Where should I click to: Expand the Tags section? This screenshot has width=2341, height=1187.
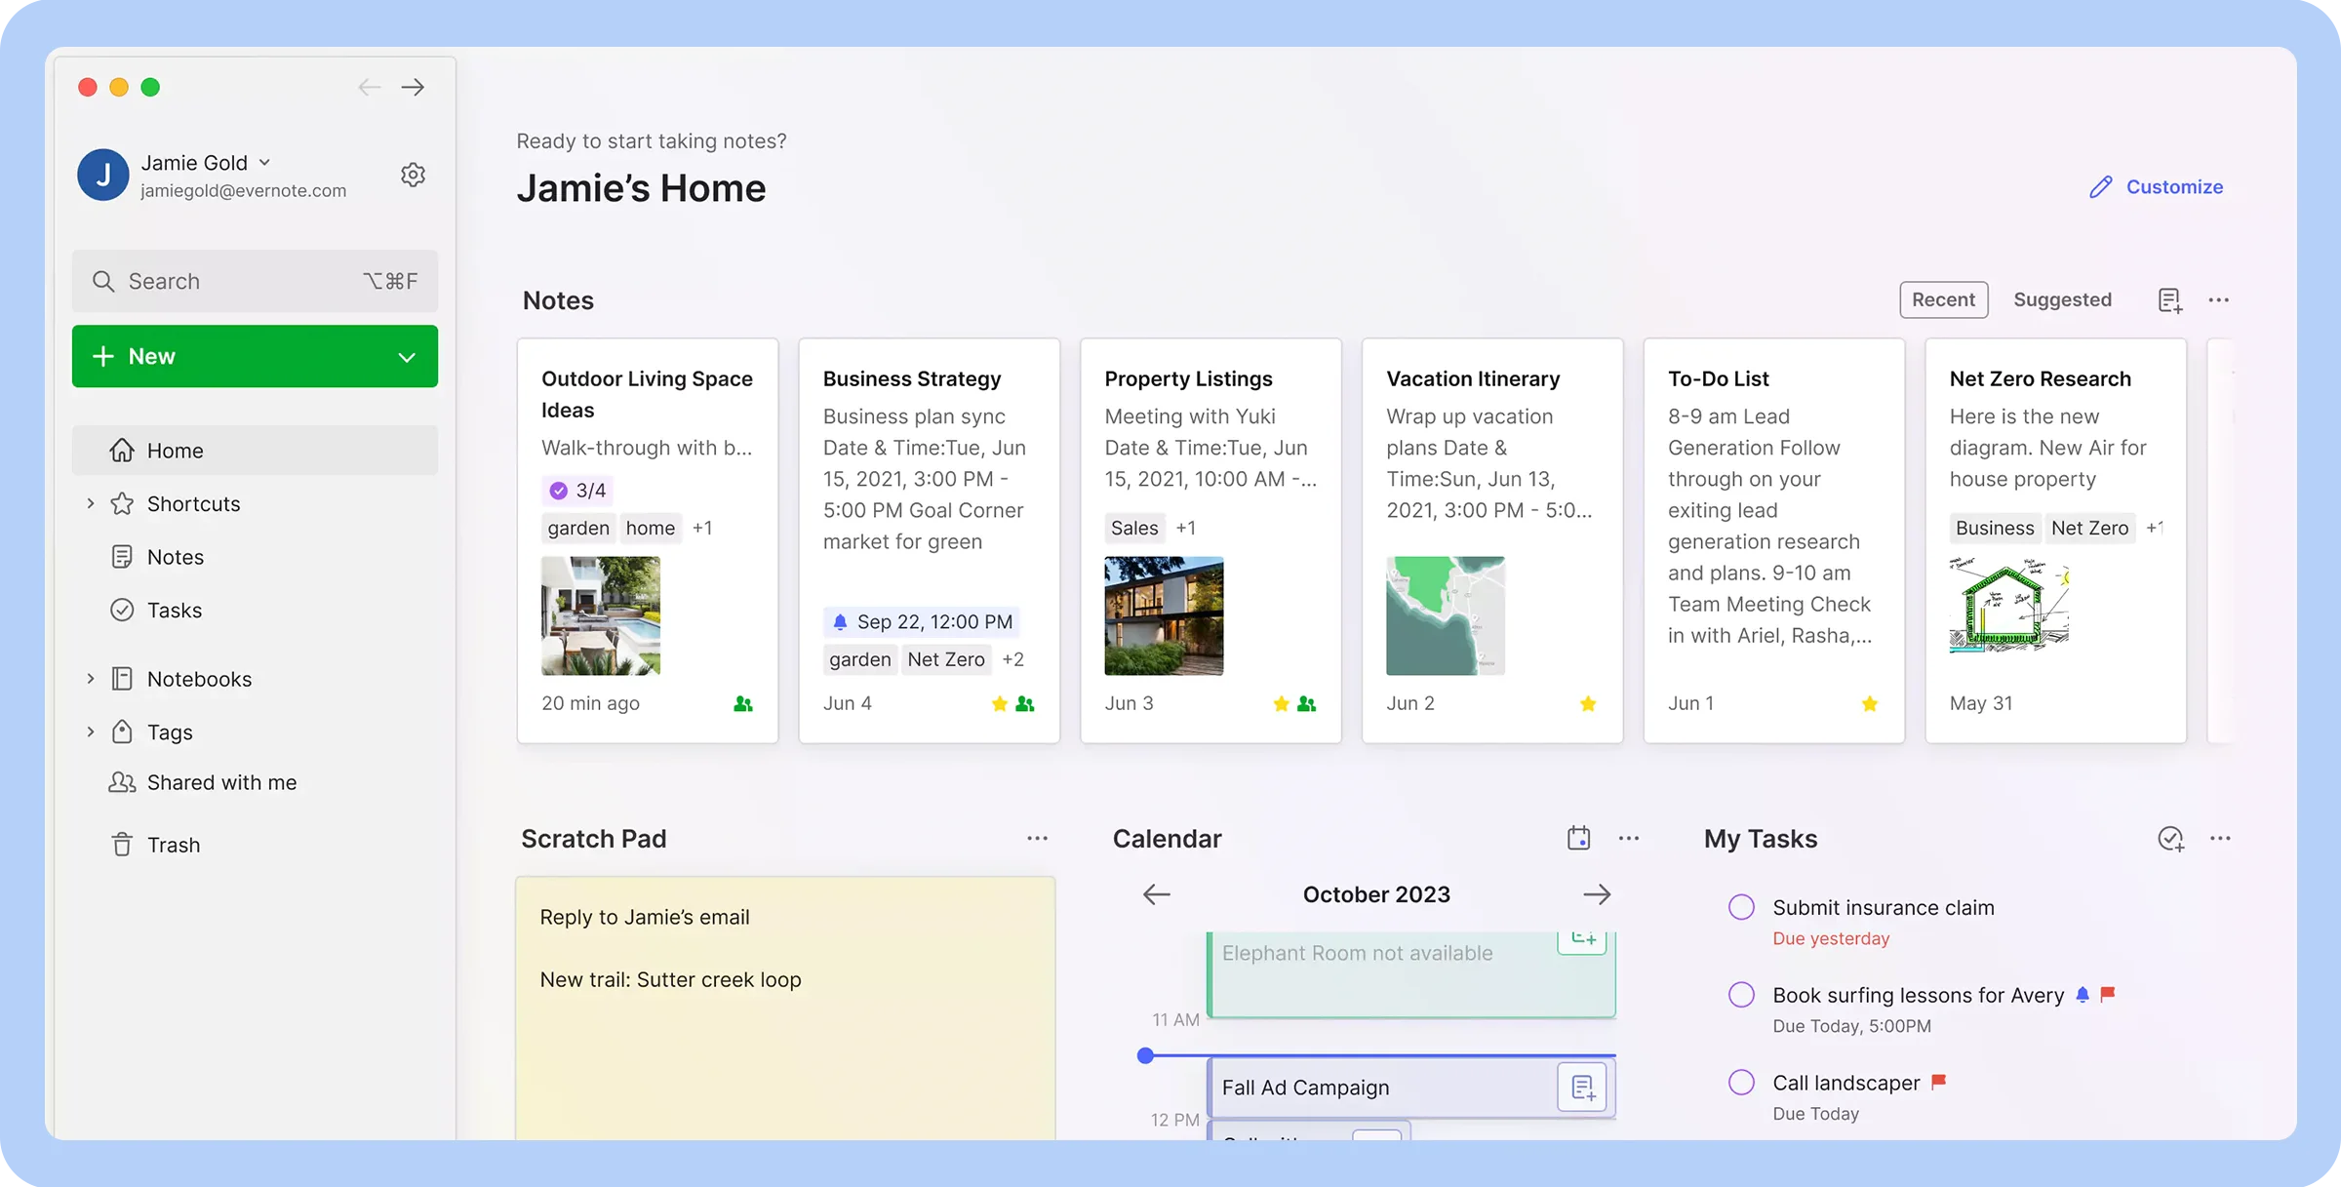tap(91, 732)
